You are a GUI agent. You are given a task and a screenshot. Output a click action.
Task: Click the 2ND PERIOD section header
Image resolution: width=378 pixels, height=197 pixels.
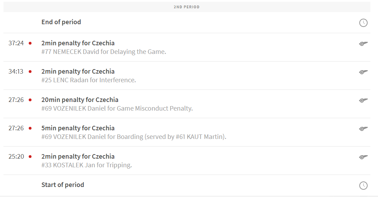tap(187, 7)
